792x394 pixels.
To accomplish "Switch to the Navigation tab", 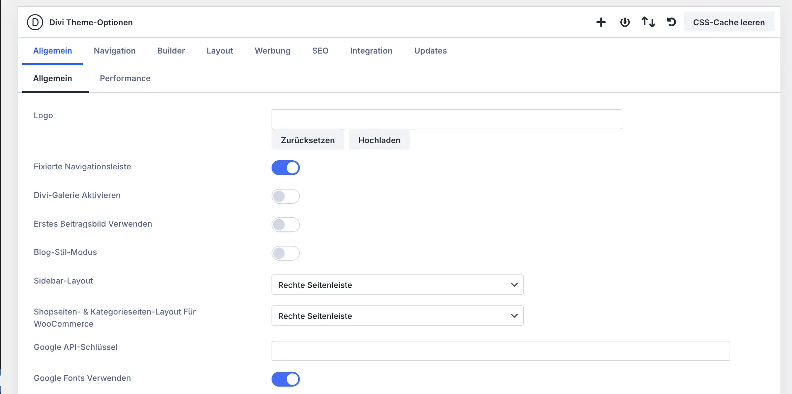I will pyautogui.click(x=115, y=51).
